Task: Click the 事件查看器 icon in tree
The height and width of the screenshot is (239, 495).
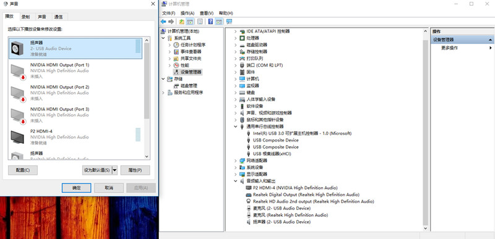Action: point(176,52)
